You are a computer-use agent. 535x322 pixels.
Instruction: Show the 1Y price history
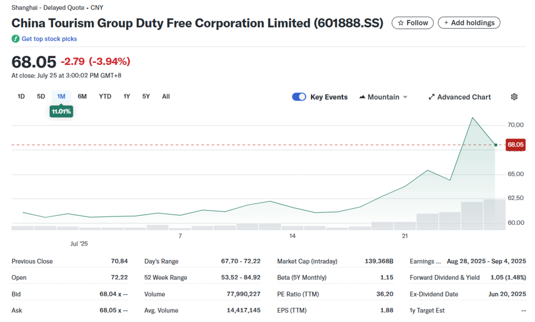pos(126,96)
